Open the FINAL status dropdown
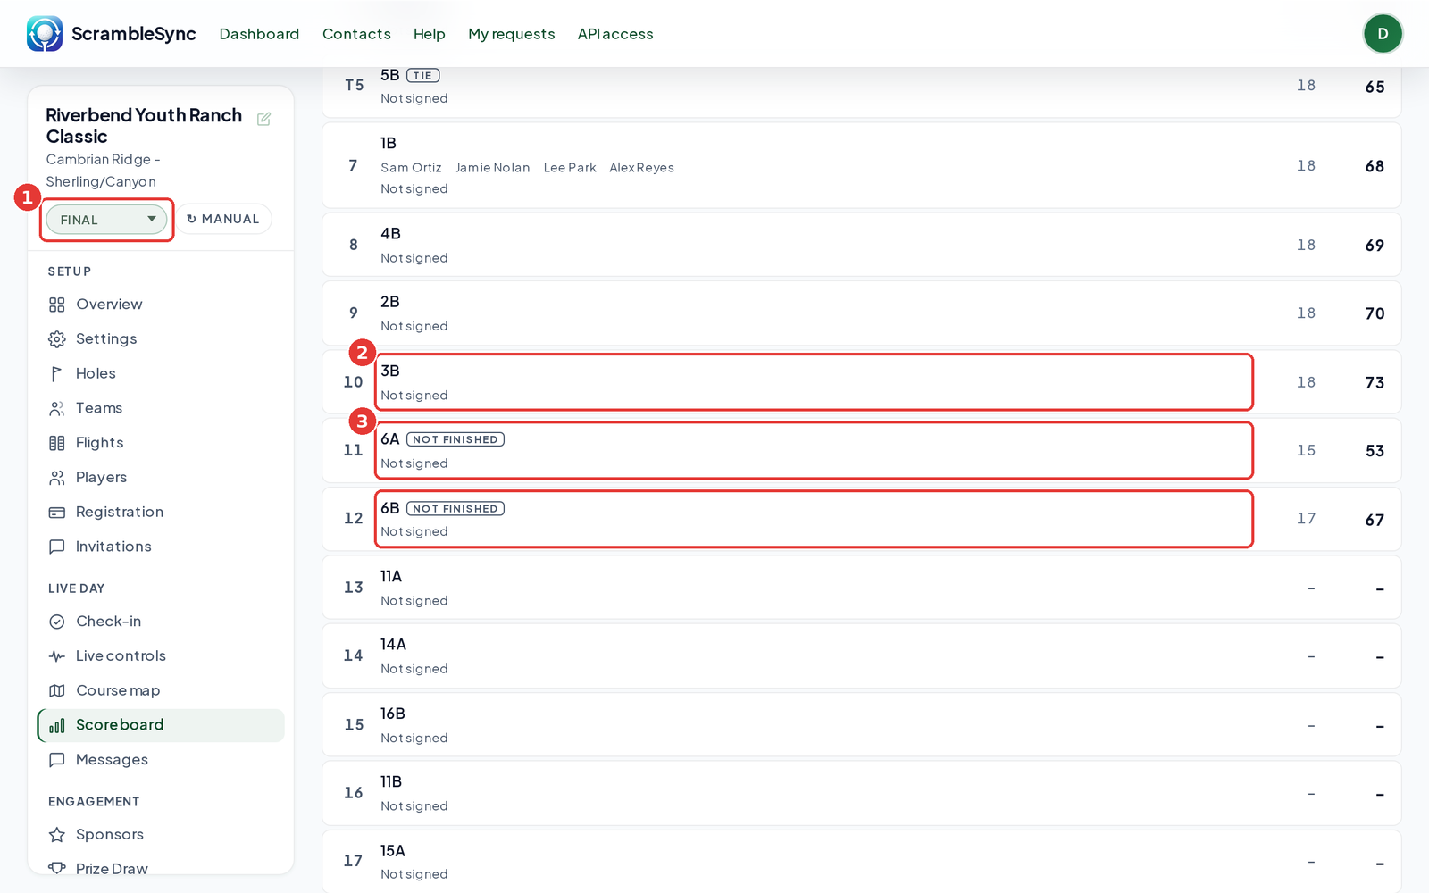 106,220
